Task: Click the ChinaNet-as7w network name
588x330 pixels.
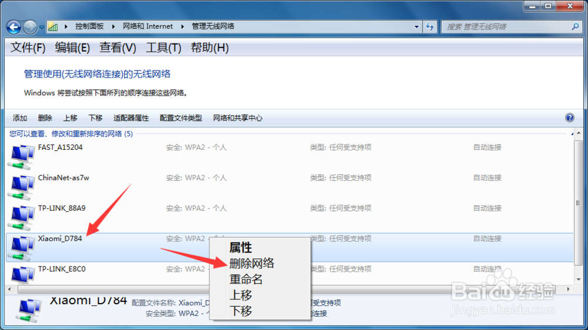Action: (x=64, y=177)
